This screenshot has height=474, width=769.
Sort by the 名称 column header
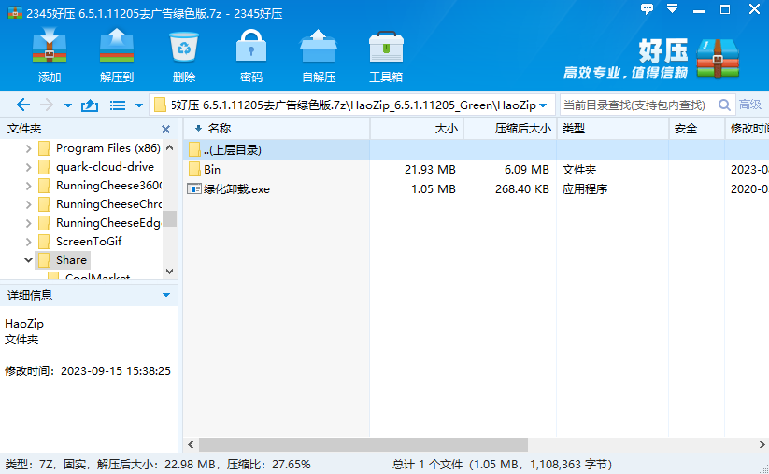pos(277,128)
